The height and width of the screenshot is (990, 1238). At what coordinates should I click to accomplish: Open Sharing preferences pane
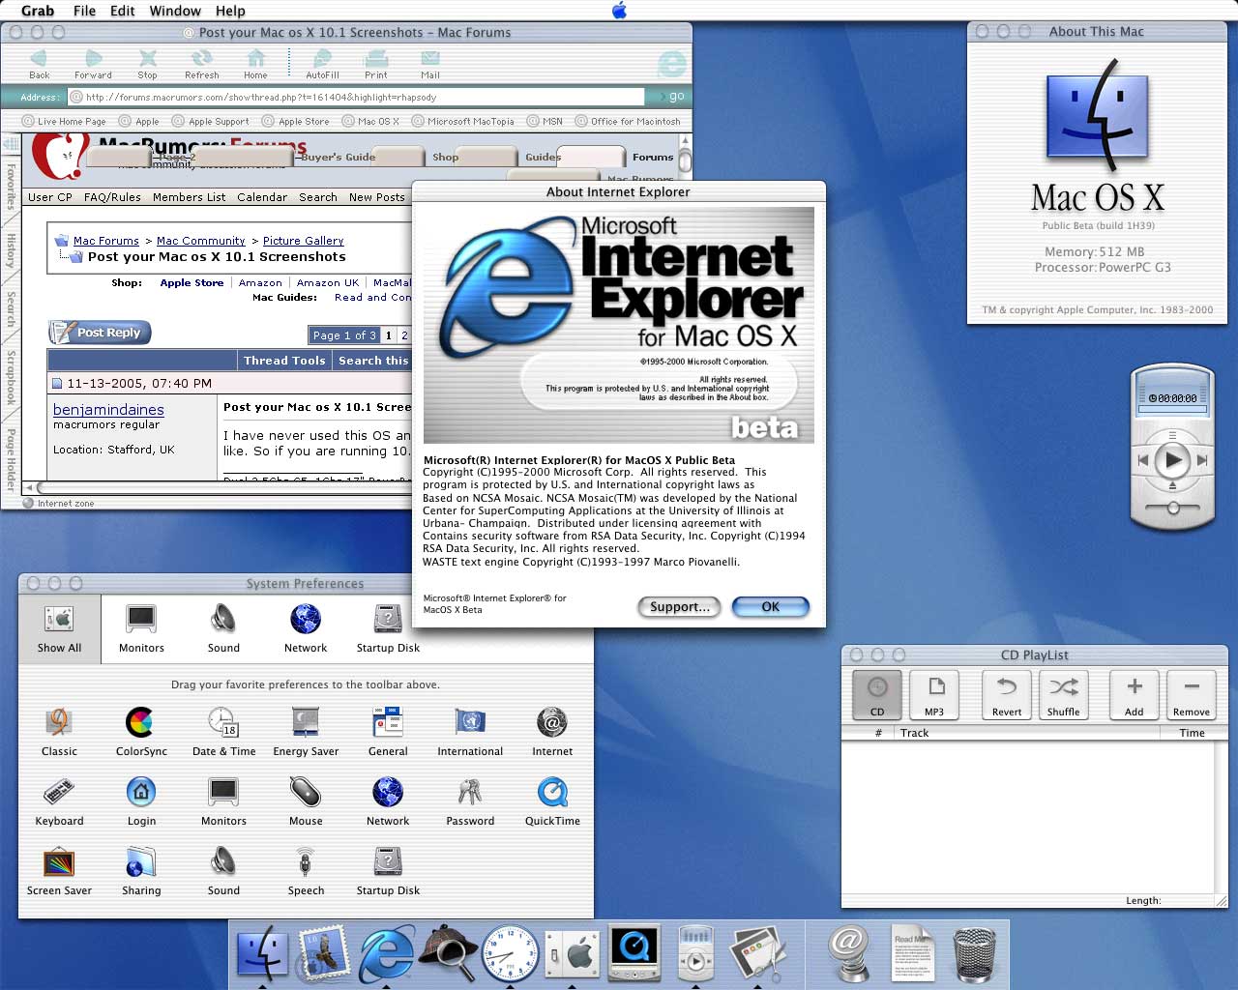141,870
